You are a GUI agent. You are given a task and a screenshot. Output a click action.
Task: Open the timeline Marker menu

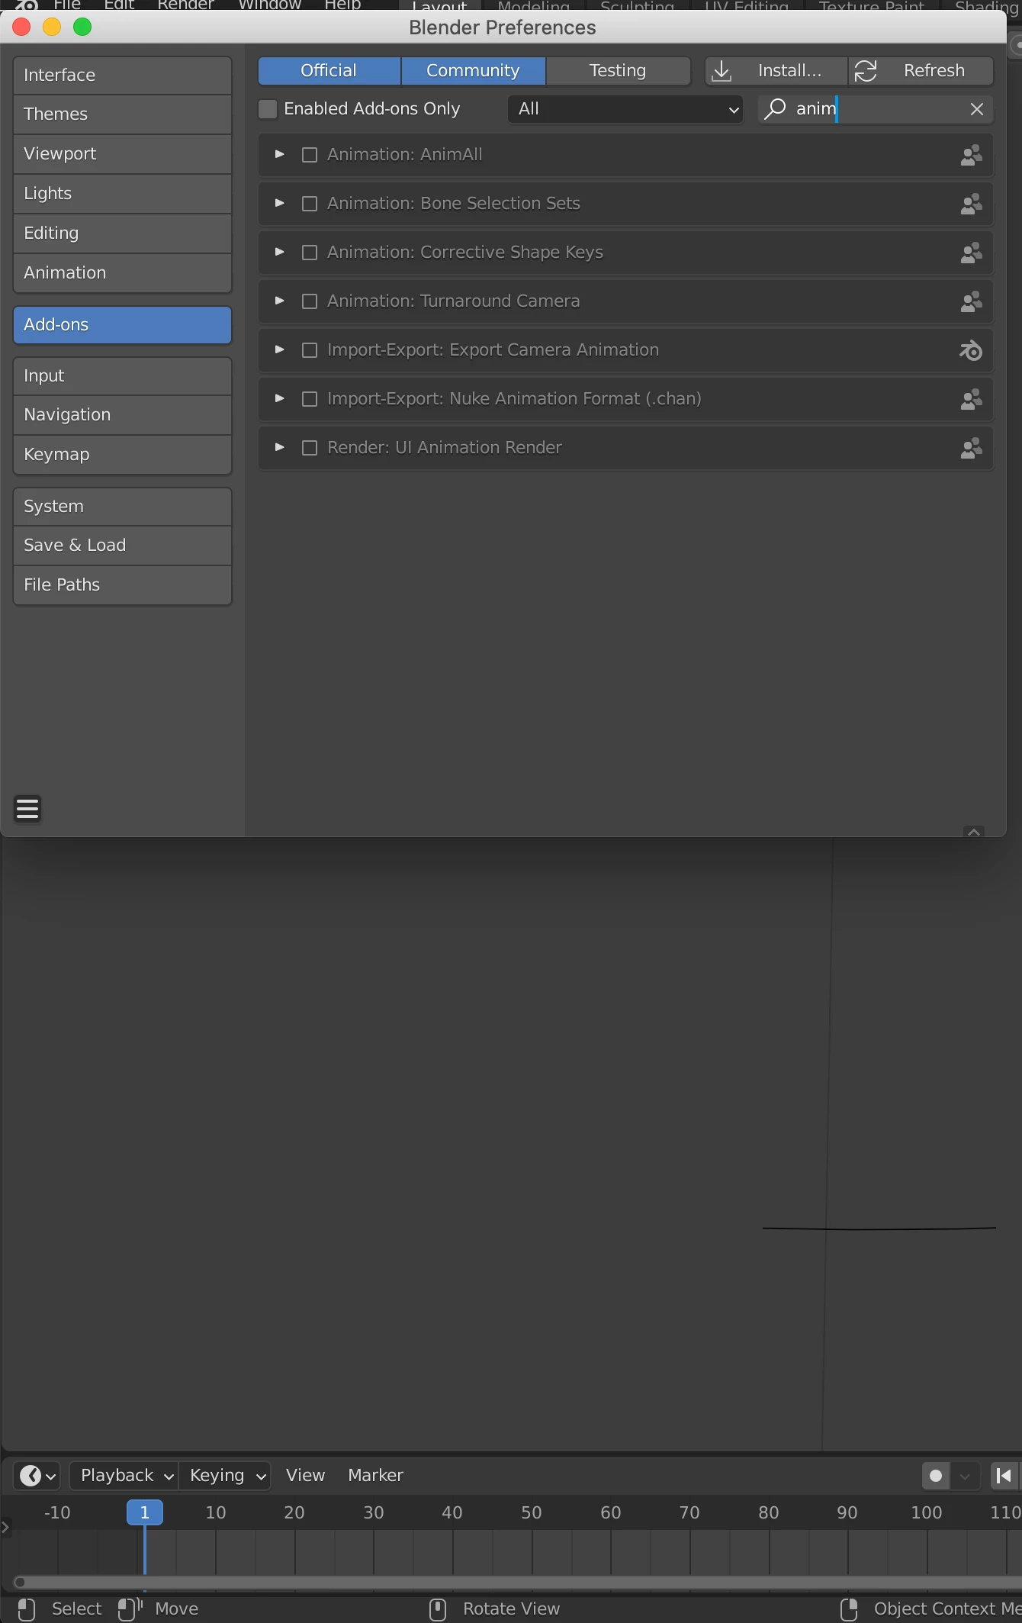click(376, 1476)
